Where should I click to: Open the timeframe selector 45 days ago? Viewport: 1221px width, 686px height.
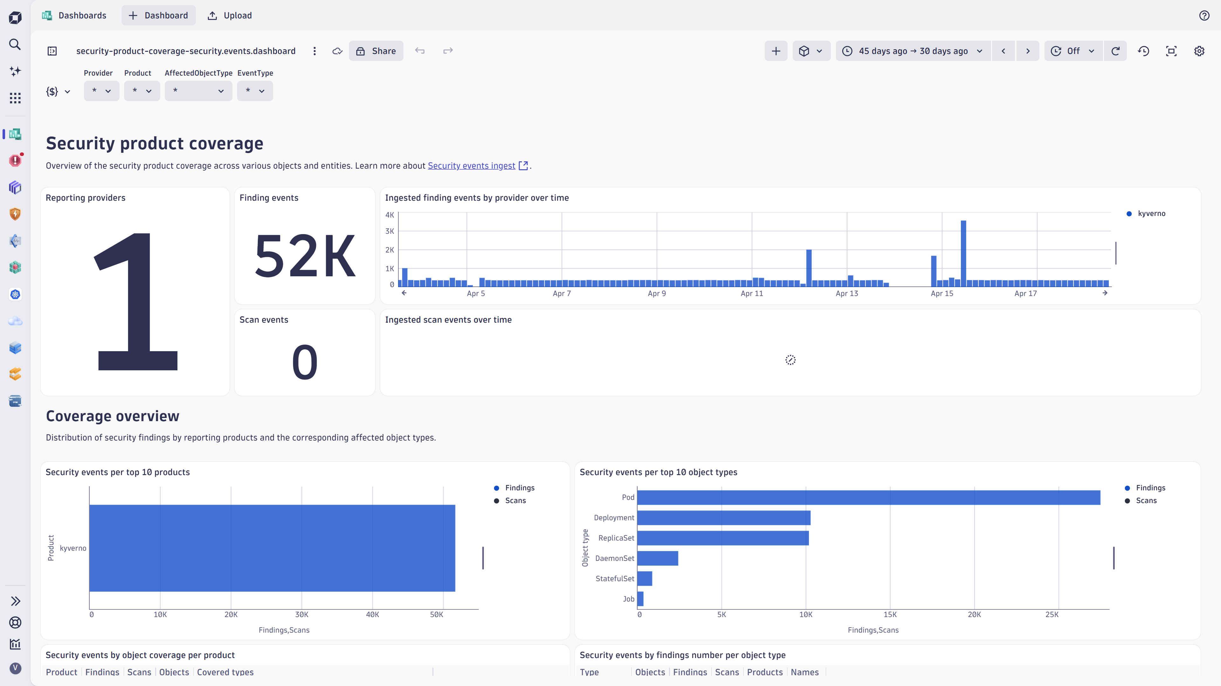913,51
